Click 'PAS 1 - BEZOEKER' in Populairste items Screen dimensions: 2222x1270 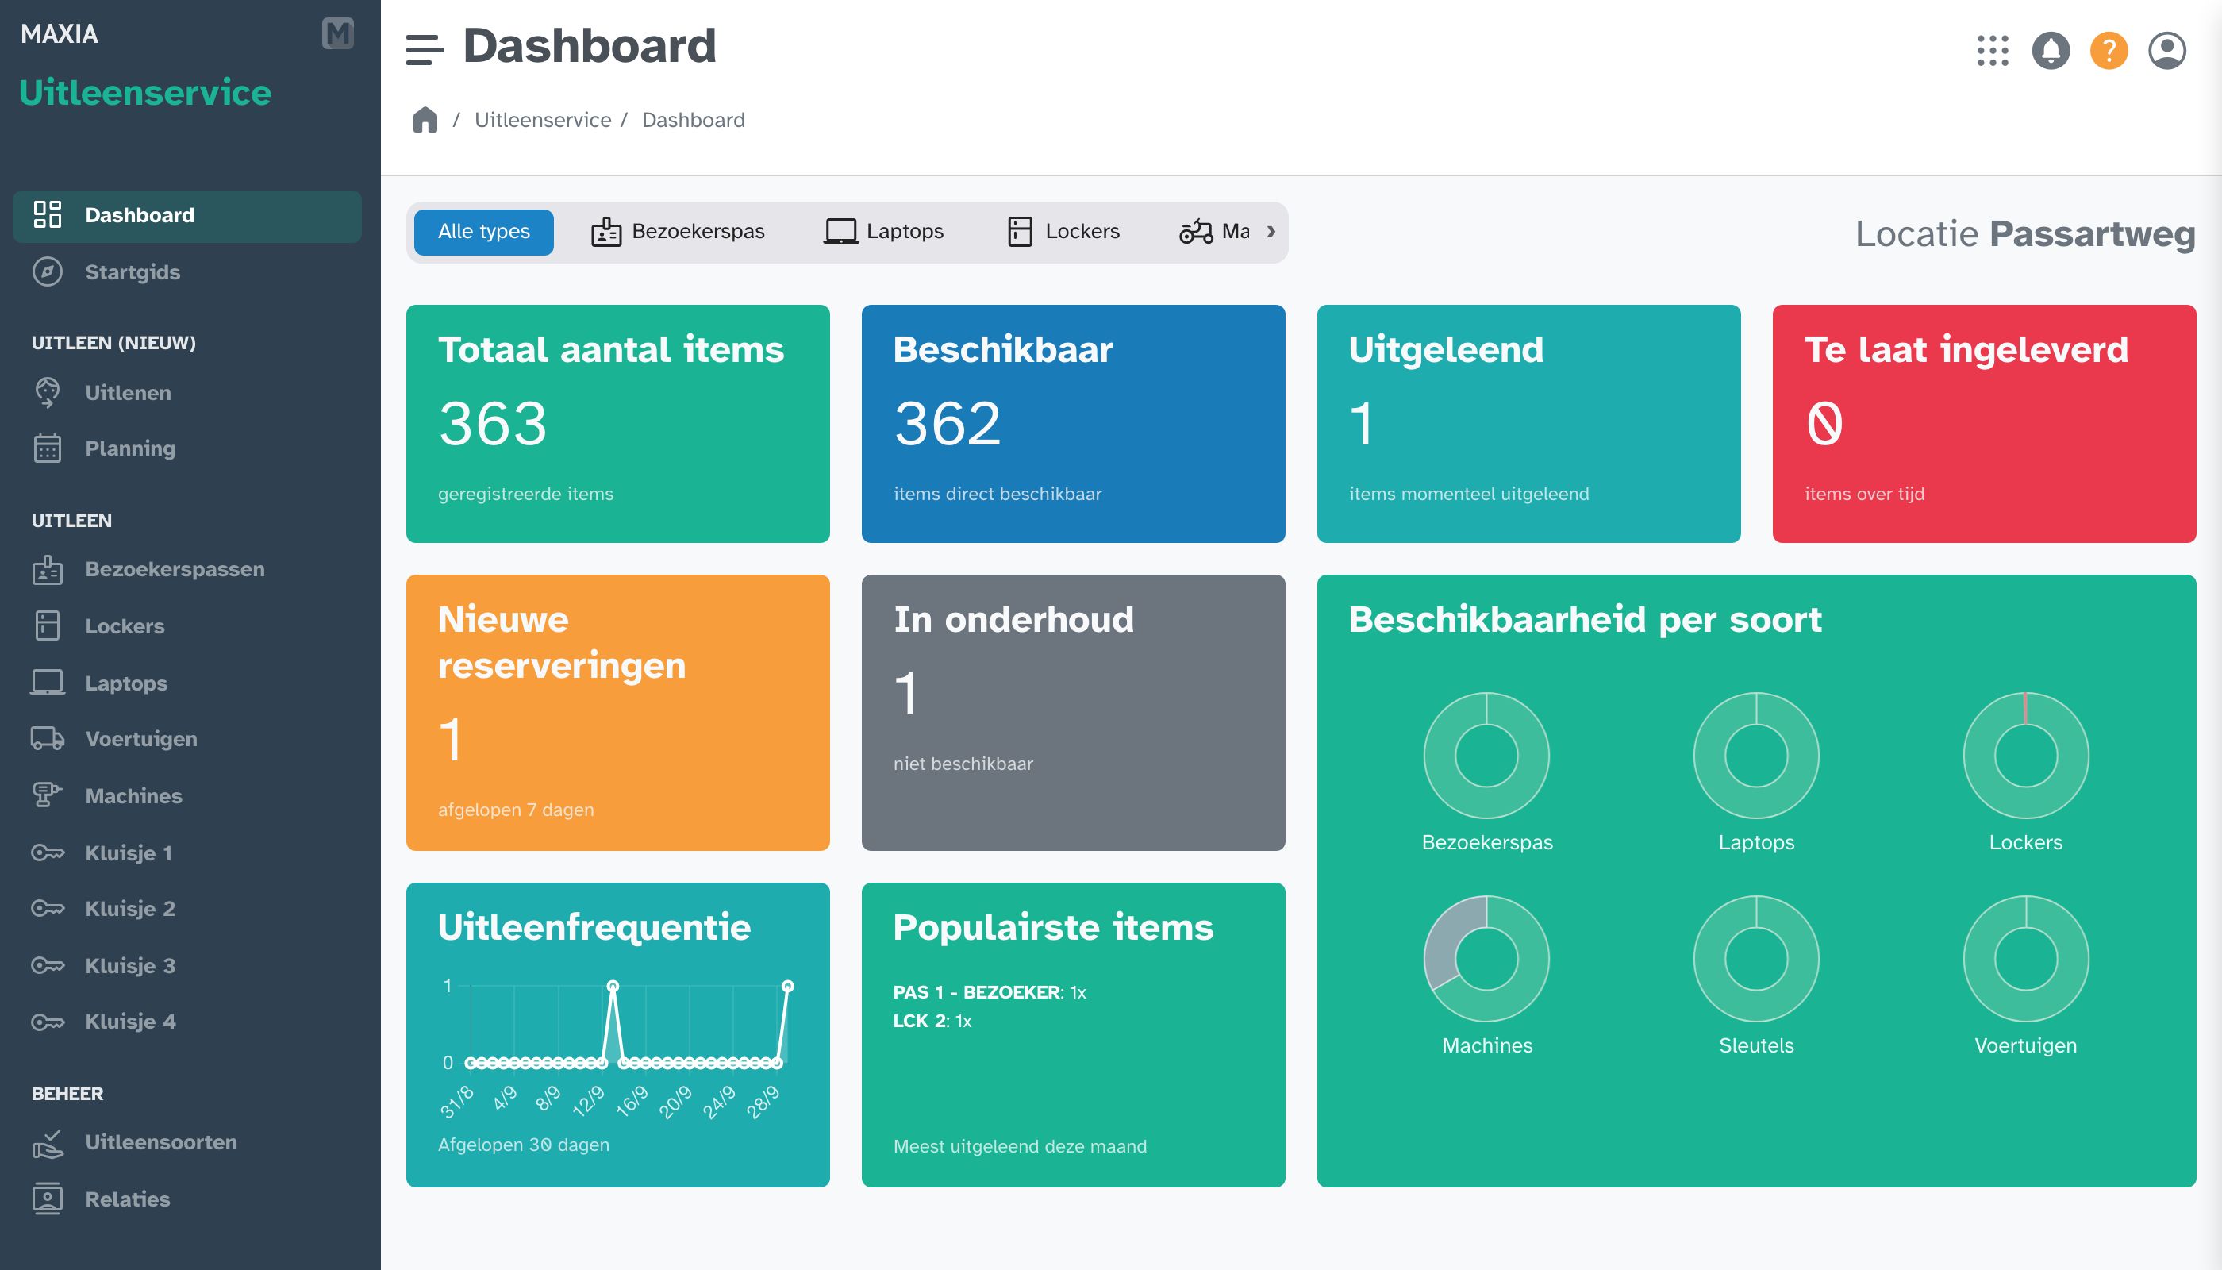click(x=977, y=991)
